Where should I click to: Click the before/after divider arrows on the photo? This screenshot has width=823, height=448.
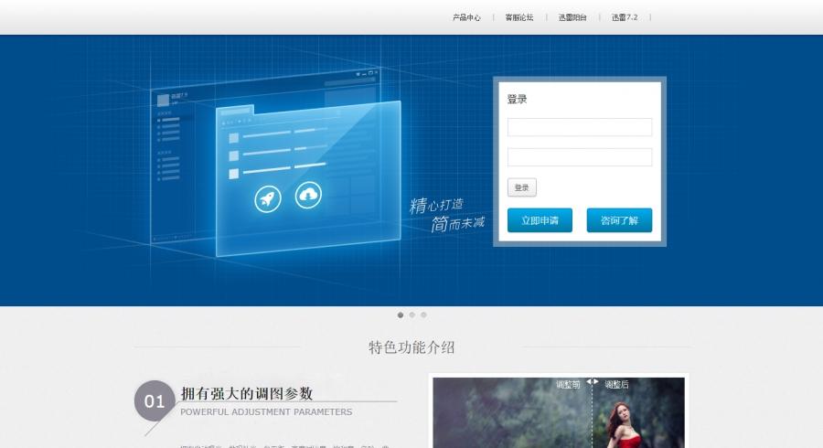click(592, 381)
